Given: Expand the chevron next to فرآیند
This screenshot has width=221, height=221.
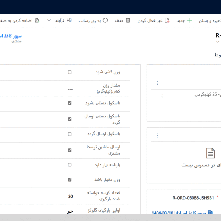Looking at the screenshot, I should pyautogui.click(x=49, y=21).
